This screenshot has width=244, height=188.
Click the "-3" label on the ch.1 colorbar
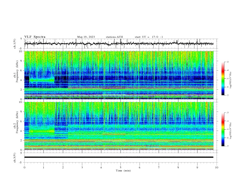coord(227,62)
